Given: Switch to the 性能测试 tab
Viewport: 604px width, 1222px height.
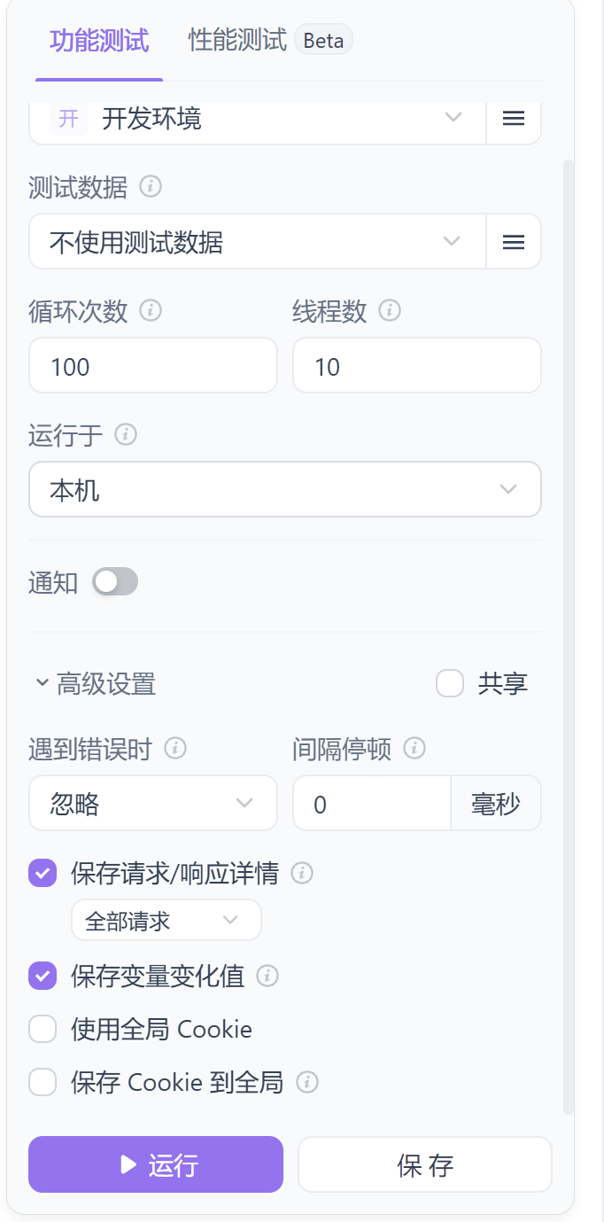Looking at the screenshot, I should click(237, 41).
